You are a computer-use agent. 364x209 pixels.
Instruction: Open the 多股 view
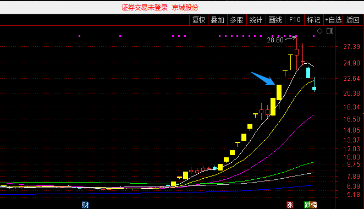pos(236,20)
